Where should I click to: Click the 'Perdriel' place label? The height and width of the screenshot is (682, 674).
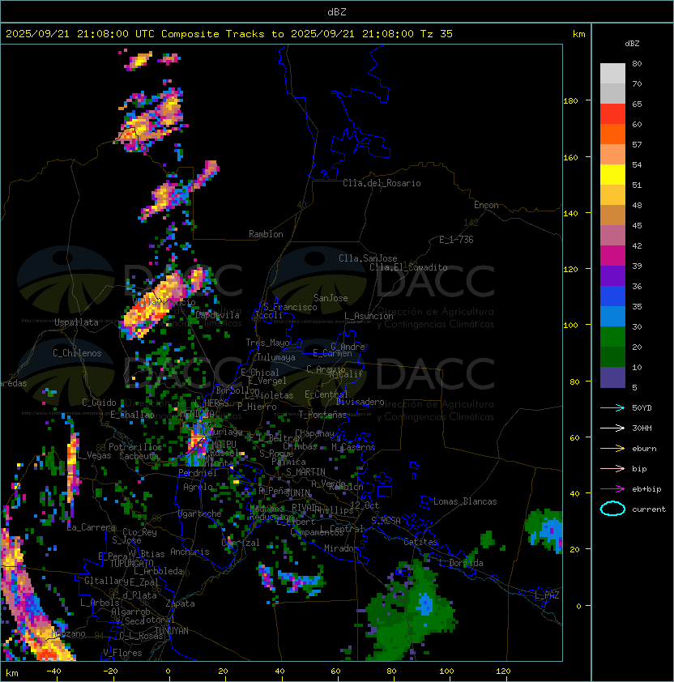click(198, 473)
